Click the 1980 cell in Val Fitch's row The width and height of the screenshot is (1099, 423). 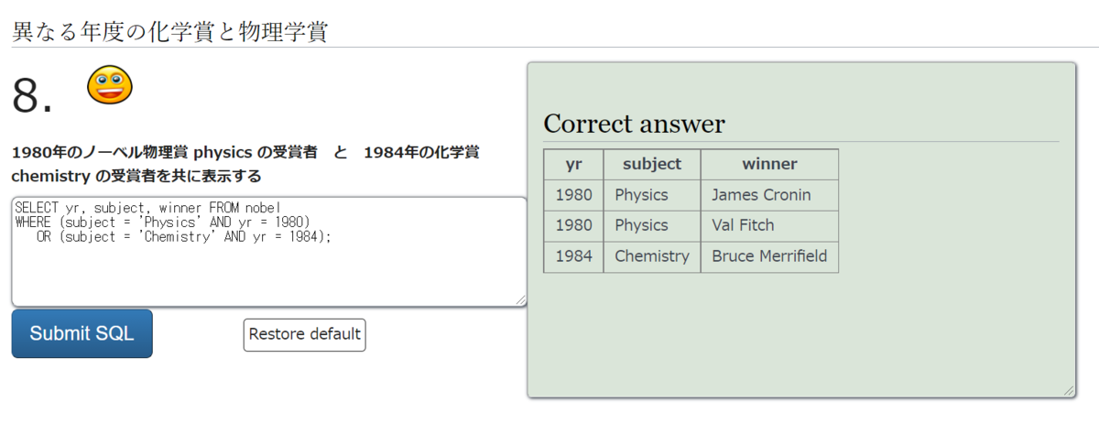coord(573,225)
